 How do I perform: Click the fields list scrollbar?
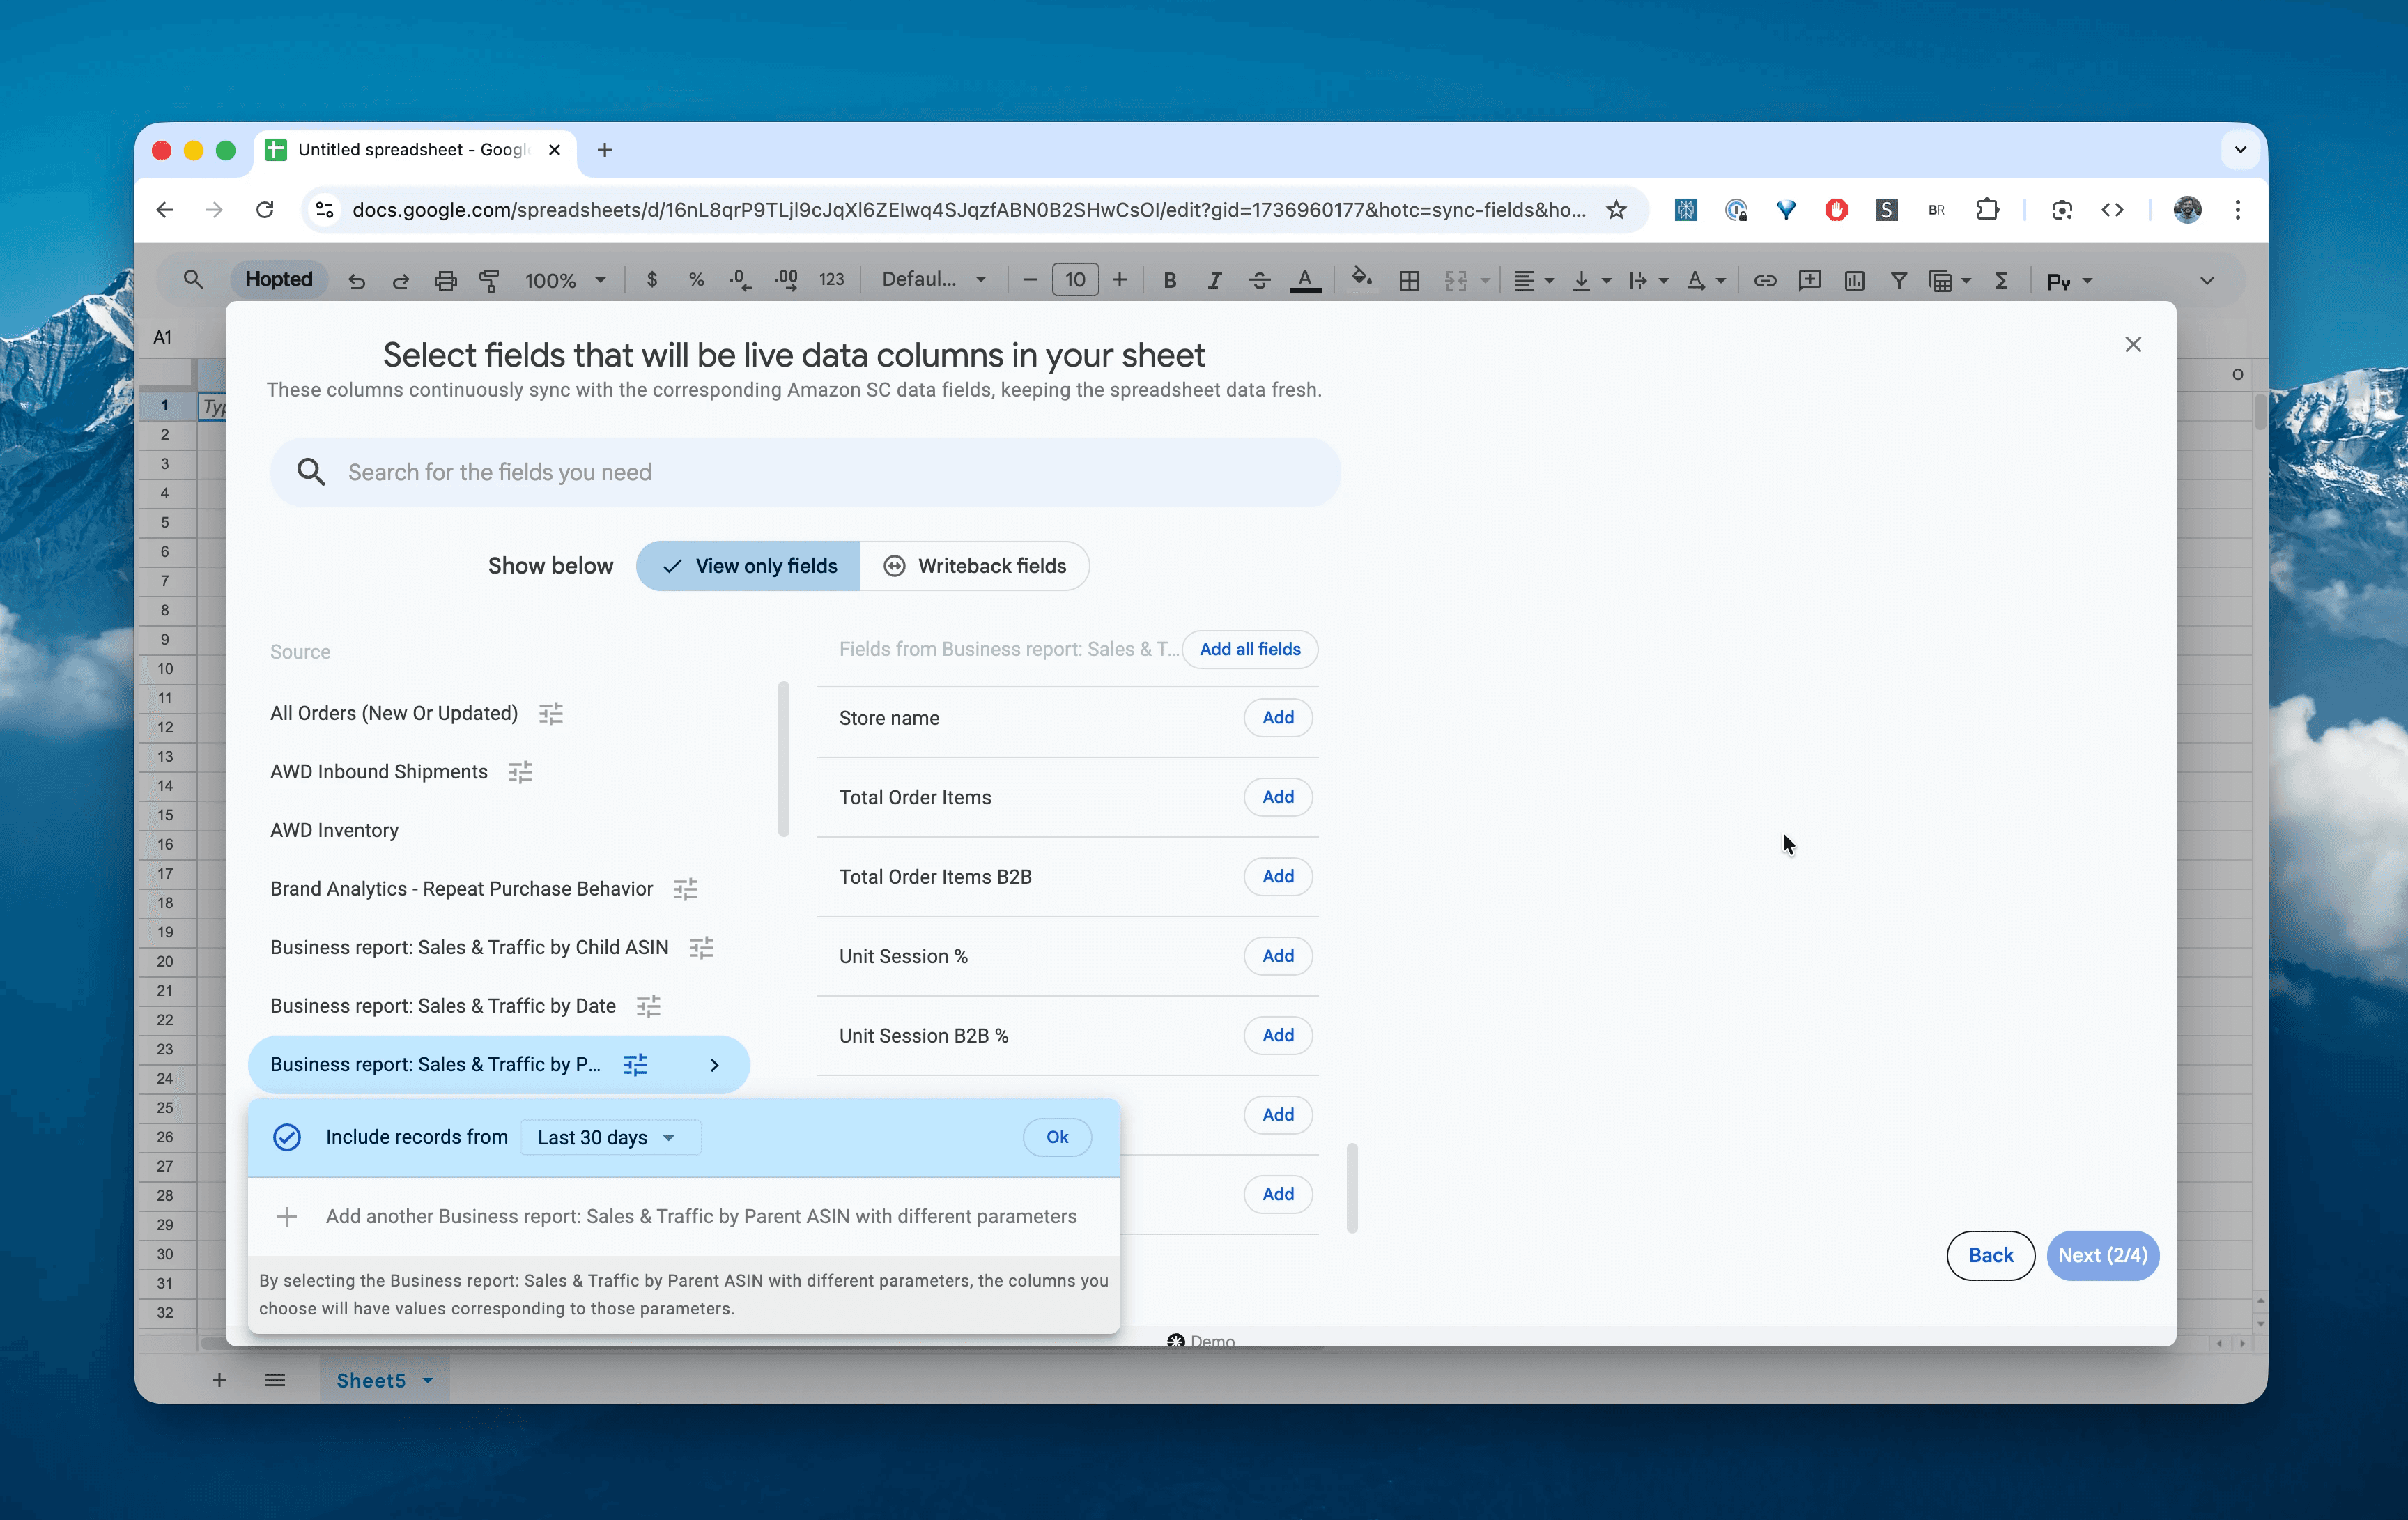click(1352, 1188)
